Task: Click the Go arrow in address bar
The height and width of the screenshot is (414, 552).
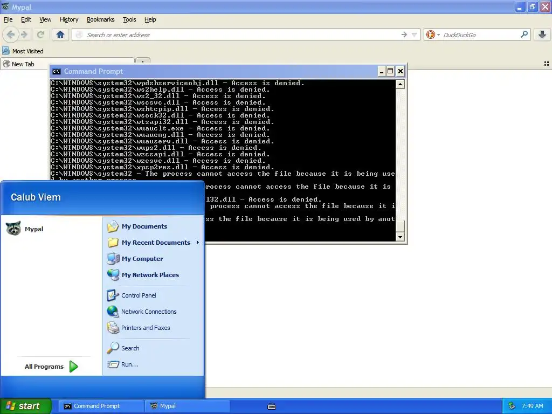Action: click(x=404, y=34)
